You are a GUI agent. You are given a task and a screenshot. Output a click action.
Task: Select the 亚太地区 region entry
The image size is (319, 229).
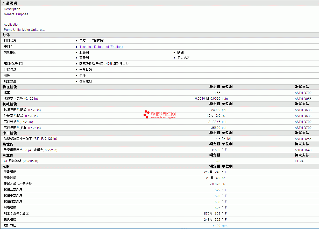pos(184,58)
